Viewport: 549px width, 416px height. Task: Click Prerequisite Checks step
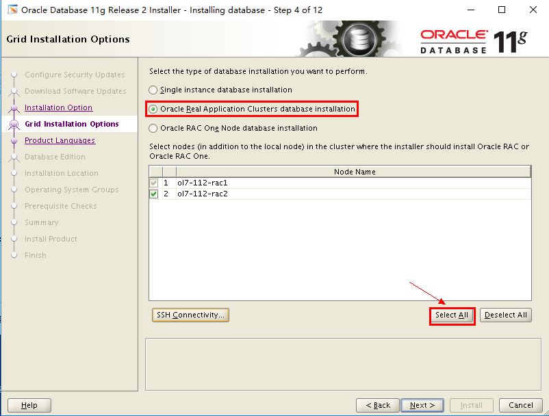[x=60, y=206]
